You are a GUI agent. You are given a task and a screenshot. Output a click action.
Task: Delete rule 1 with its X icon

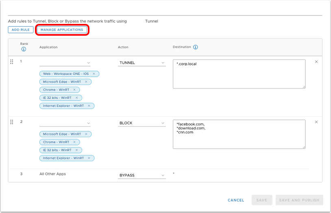tap(316, 62)
